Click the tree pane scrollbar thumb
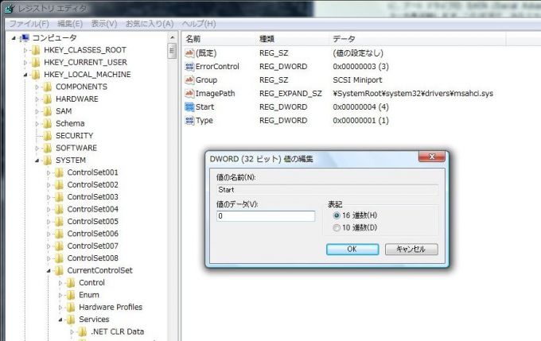This screenshot has width=541, height=341. [172, 51]
